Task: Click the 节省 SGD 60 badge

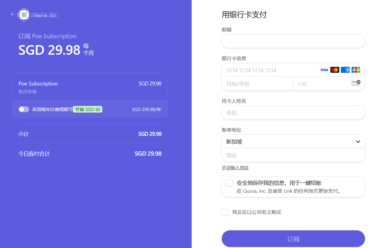Action: [x=87, y=109]
